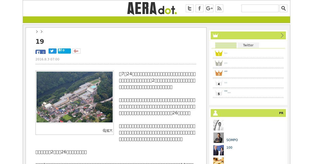
Task: Open the food PR thumbnail
Action: coord(219,161)
